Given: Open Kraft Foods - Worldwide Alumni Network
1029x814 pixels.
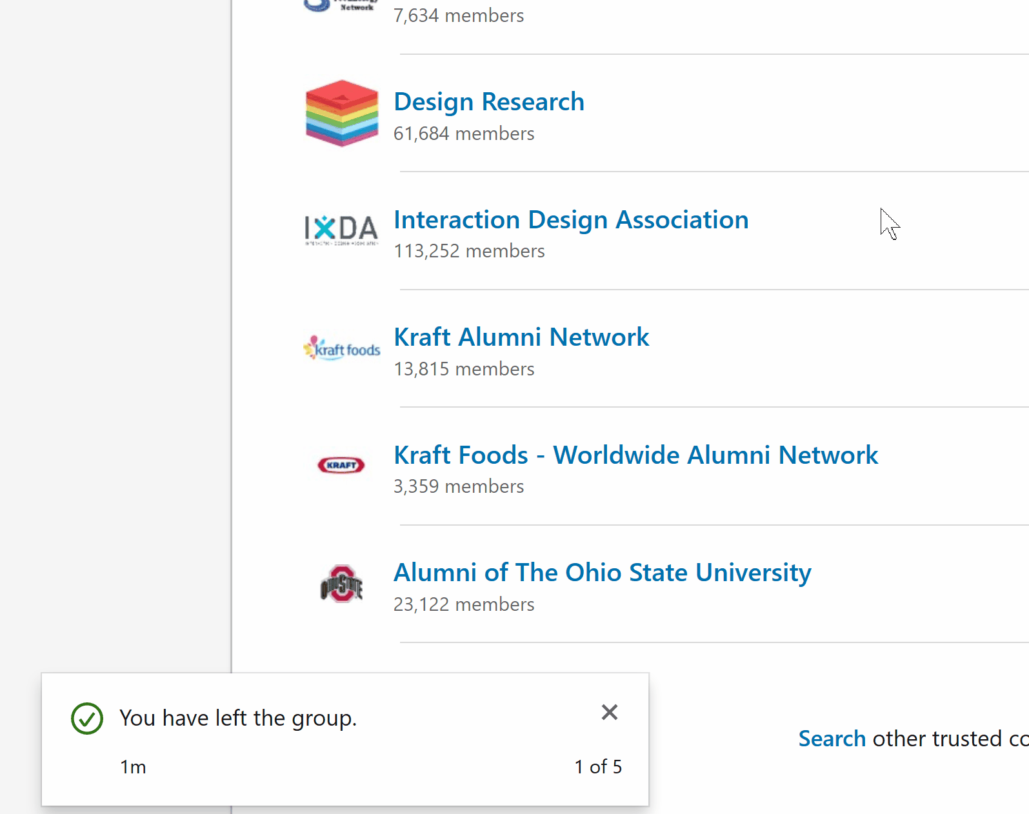Looking at the screenshot, I should [x=635, y=455].
